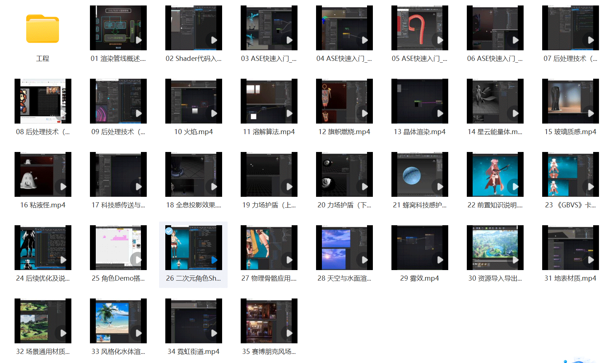Select the 13 晶体渲染.mp4 thumbnail

coord(419,101)
